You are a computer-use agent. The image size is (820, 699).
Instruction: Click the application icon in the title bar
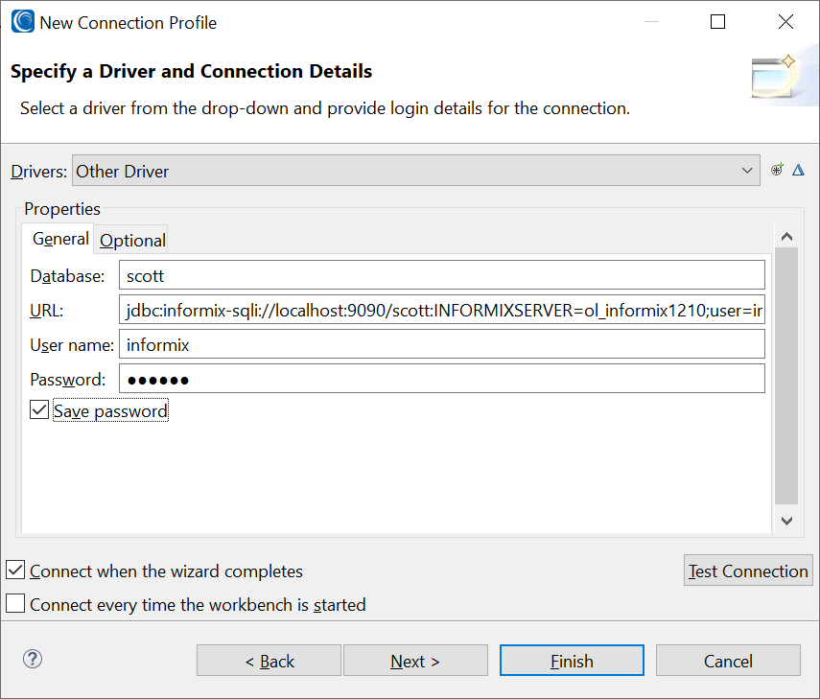coord(23,22)
